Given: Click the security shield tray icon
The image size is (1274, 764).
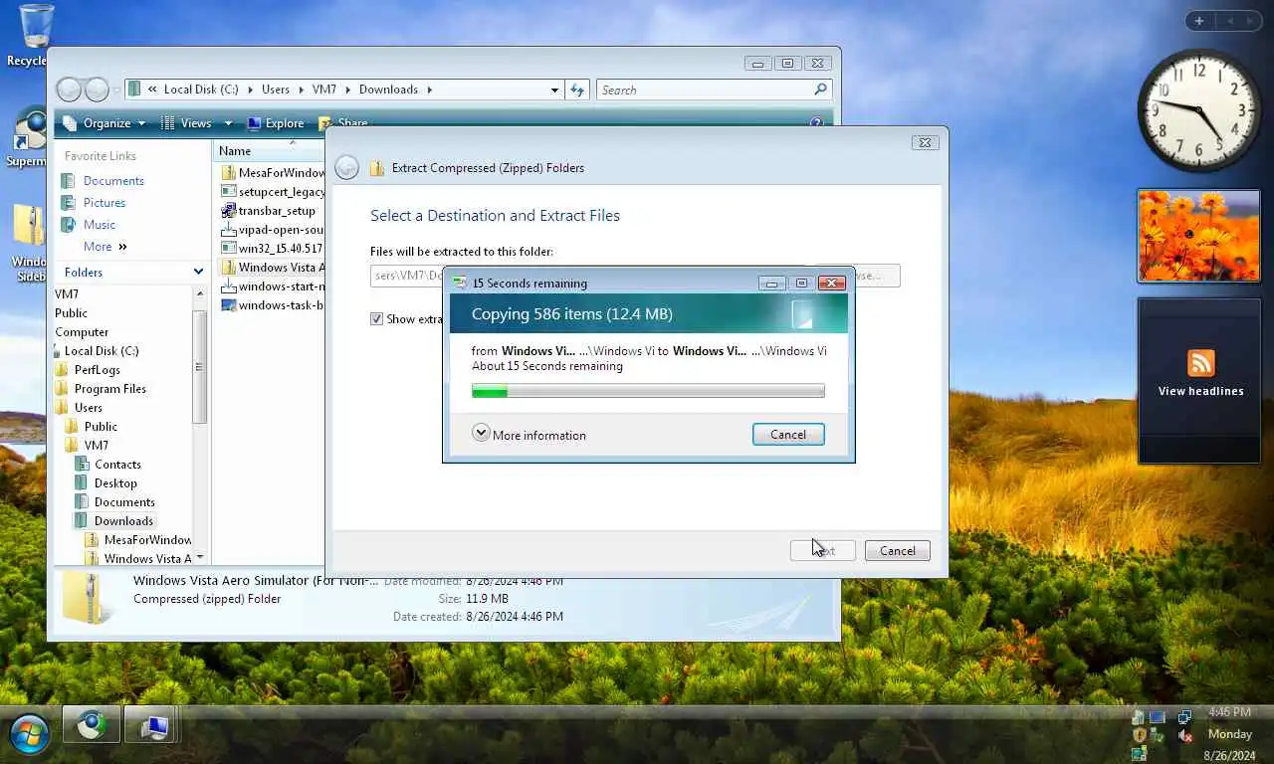Looking at the screenshot, I should (x=1139, y=736).
